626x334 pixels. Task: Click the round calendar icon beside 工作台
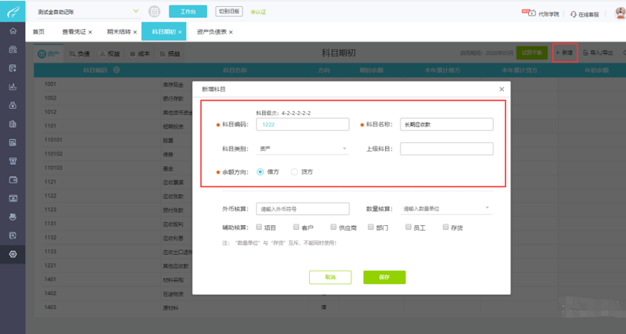click(154, 12)
